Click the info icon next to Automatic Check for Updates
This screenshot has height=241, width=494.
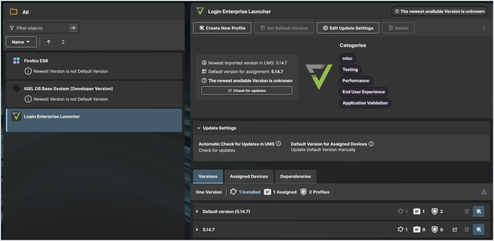pyautogui.click(x=279, y=144)
